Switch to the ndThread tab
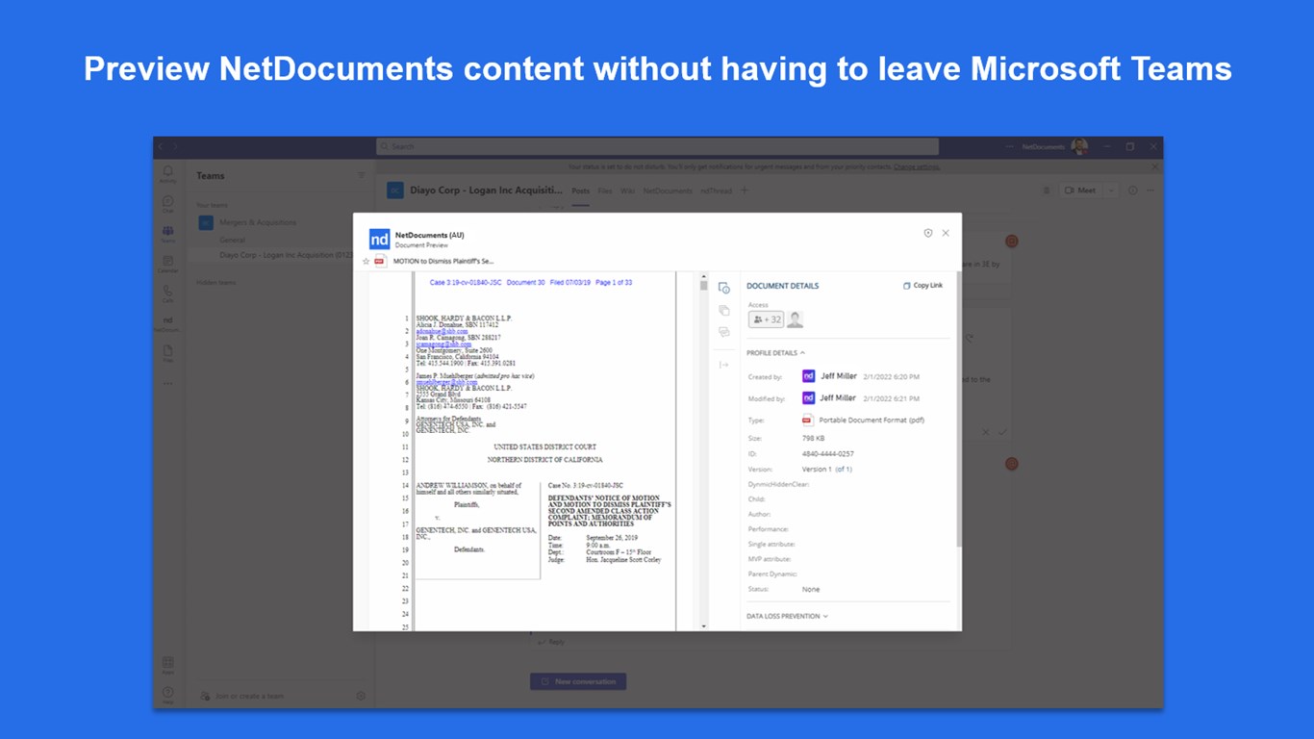1314x739 pixels. click(717, 191)
